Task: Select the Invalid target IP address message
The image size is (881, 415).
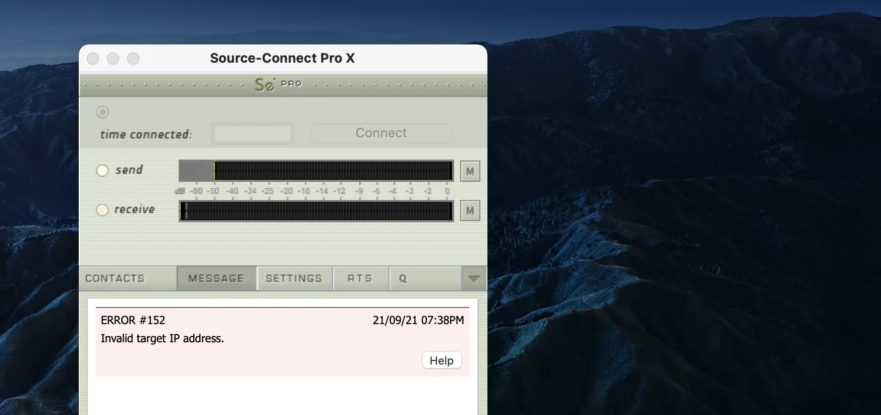Action: (x=162, y=338)
